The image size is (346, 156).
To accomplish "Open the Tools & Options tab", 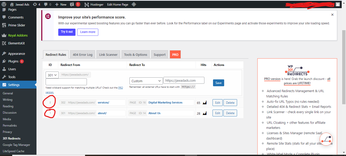I will pyautogui.click(x=136, y=55).
